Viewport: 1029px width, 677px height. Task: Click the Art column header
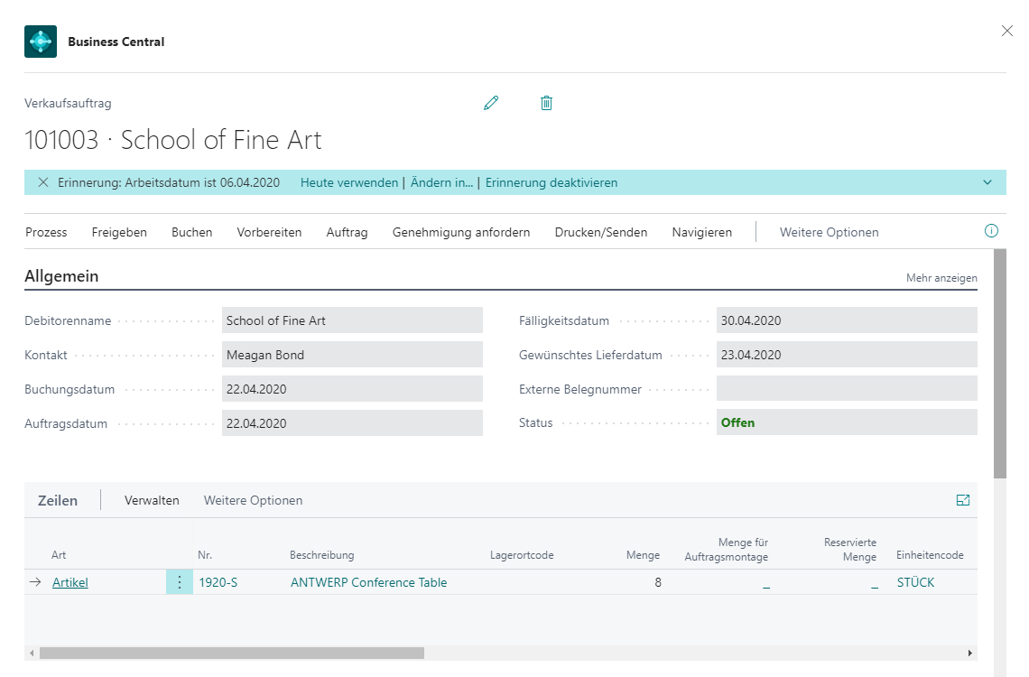59,555
